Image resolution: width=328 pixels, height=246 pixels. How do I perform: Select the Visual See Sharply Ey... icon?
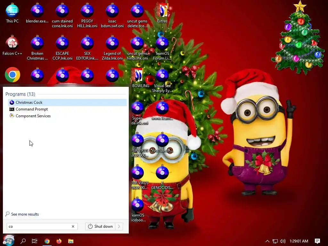click(162, 80)
